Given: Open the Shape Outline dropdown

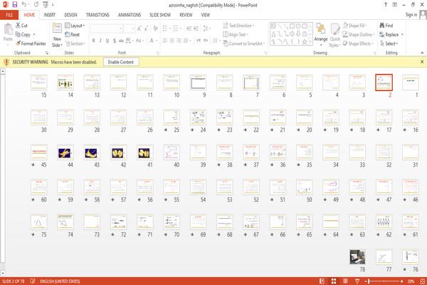Looking at the screenshot, I should pos(359,34).
